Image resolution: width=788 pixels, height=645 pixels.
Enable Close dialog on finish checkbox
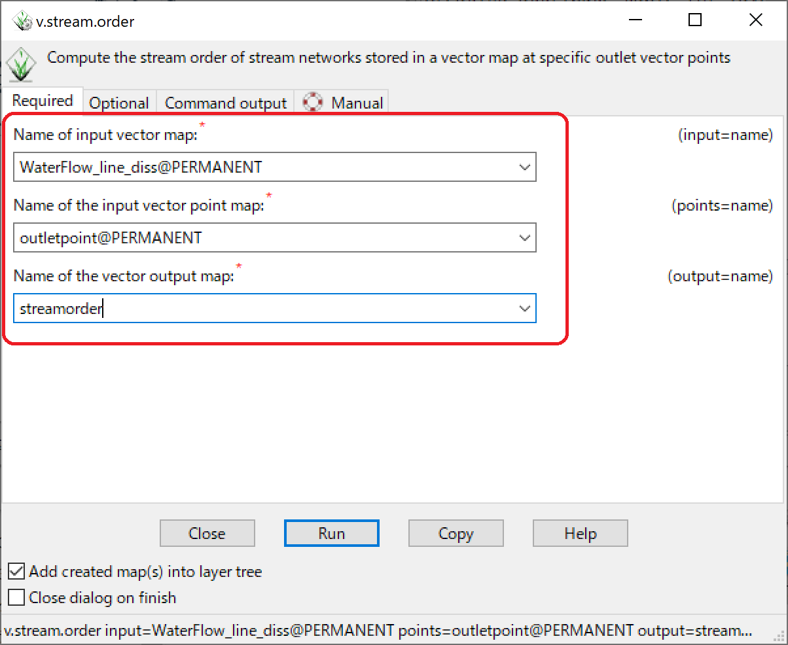tap(17, 598)
